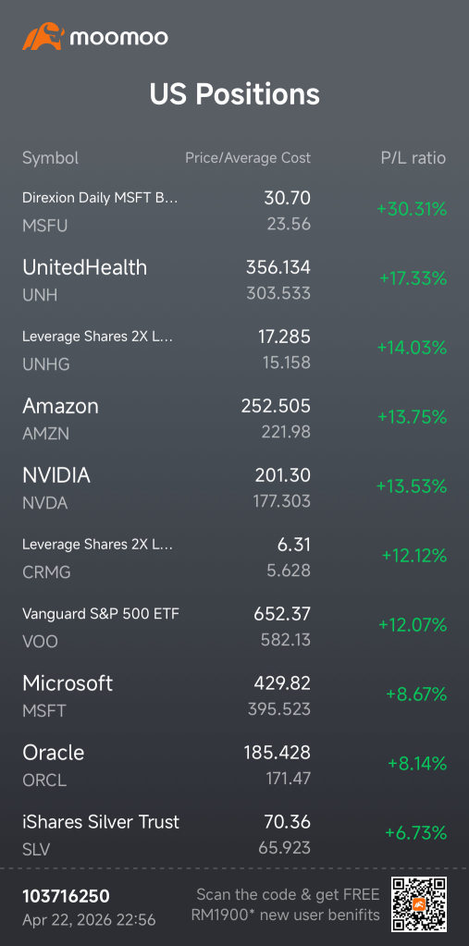Viewport: 469px width, 946px height.
Task: Select the UNHG Leverage Shares position
Action: 234,350
